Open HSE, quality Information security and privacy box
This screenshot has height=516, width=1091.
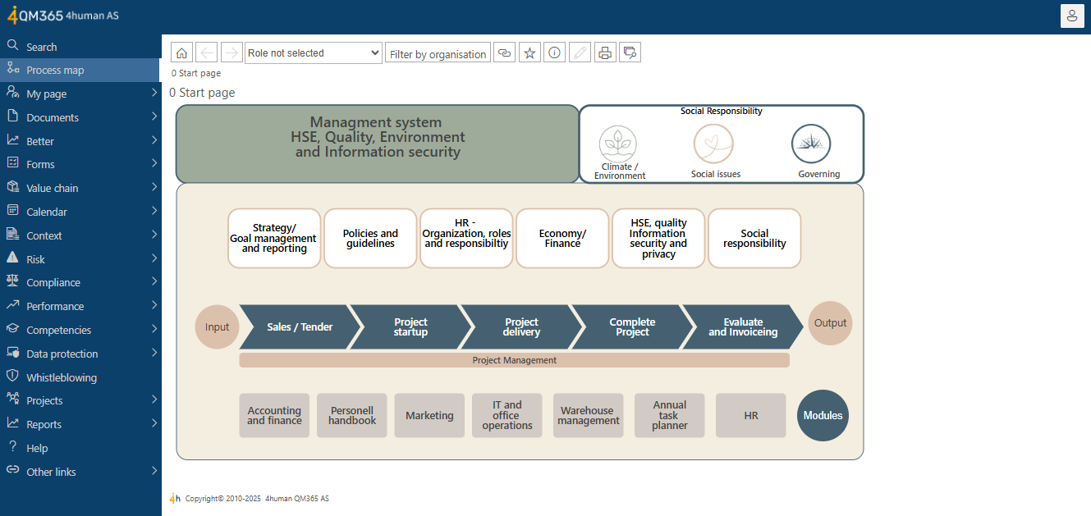click(x=658, y=239)
